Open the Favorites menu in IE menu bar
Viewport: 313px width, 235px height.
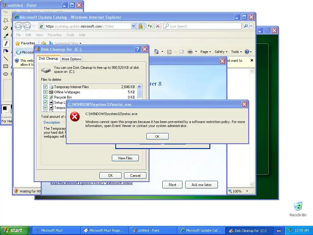[54, 35]
